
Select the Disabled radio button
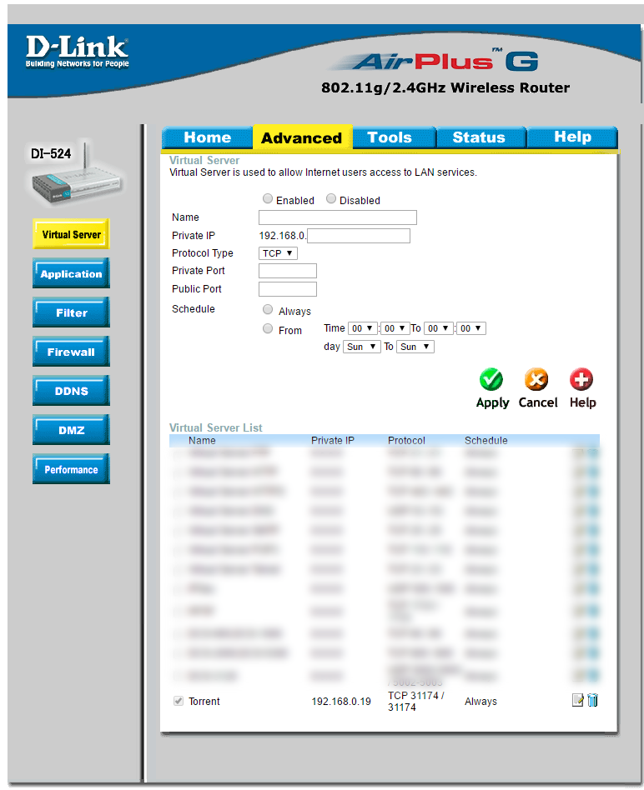(x=331, y=198)
